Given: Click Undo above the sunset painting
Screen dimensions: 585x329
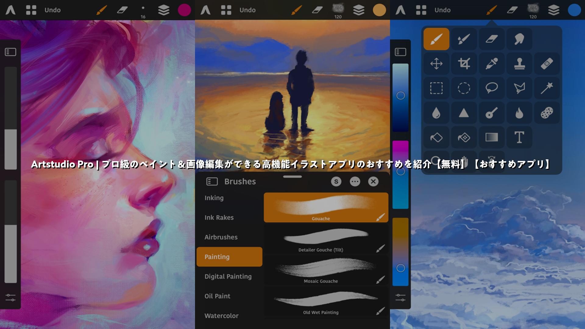Looking at the screenshot, I should pos(247,10).
